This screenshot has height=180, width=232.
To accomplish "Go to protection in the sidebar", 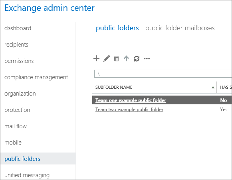I will pyautogui.click(x=17, y=110).
